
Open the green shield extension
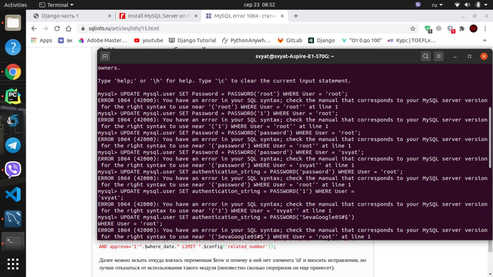(428, 29)
